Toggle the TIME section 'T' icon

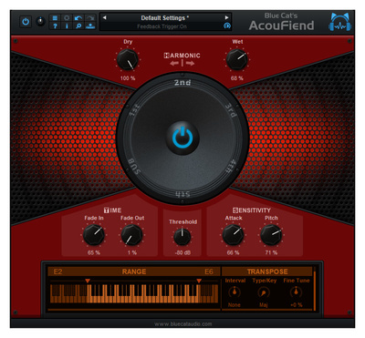107,210
